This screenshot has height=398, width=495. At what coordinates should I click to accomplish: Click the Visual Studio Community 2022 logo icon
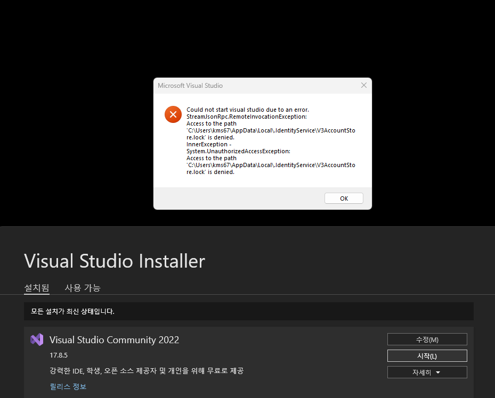pyautogui.click(x=37, y=339)
